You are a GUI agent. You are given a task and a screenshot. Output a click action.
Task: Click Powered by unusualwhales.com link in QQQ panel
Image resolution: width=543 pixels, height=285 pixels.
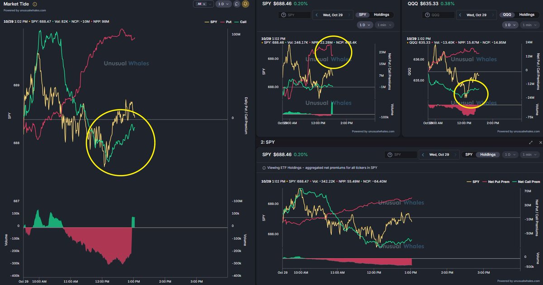coord(519,131)
